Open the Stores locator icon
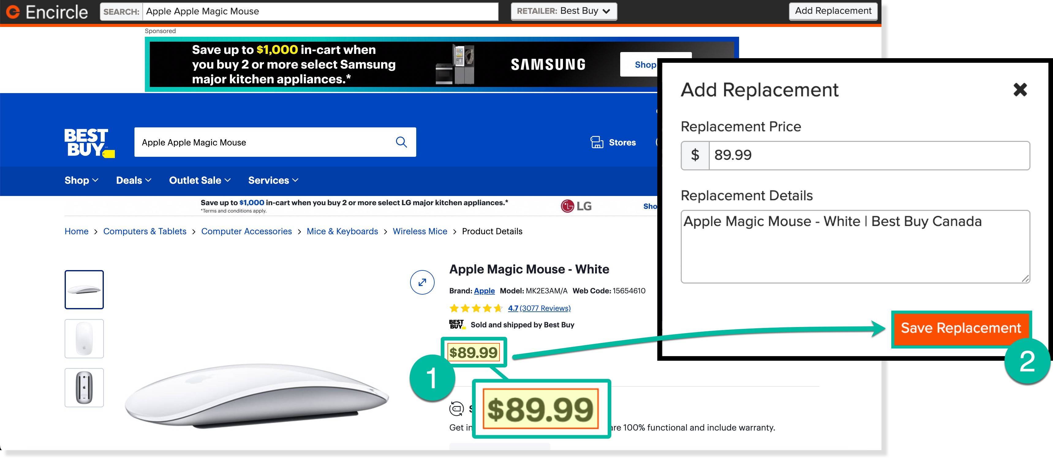Image resolution: width=1053 pixels, height=463 pixels. tap(597, 142)
